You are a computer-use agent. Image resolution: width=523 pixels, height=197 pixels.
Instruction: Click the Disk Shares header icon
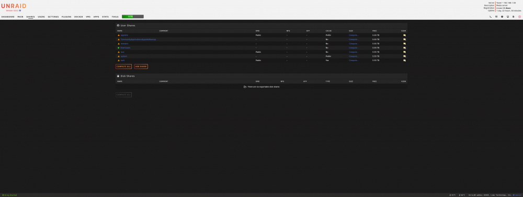(118, 76)
